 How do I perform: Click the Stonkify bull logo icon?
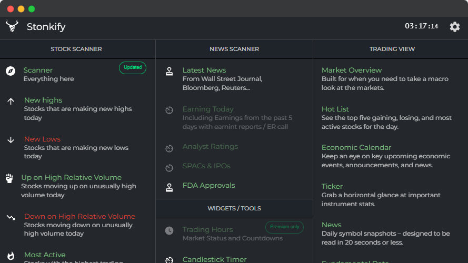(12, 26)
